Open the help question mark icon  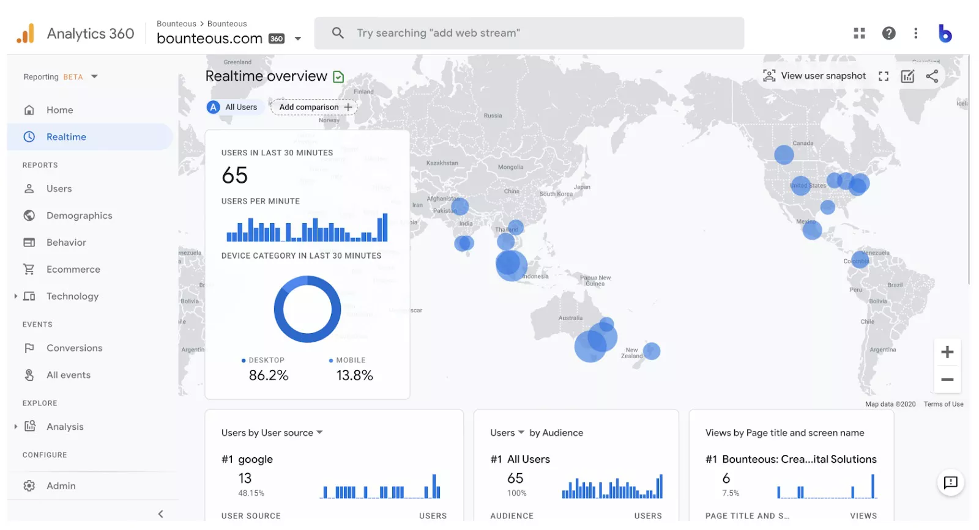click(888, 33)
